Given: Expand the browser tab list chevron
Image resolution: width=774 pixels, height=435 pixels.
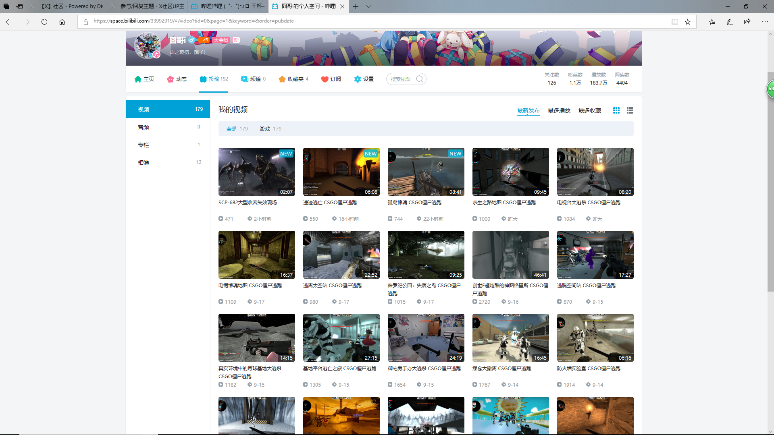Looking at the screenshot, I should 368,6.
